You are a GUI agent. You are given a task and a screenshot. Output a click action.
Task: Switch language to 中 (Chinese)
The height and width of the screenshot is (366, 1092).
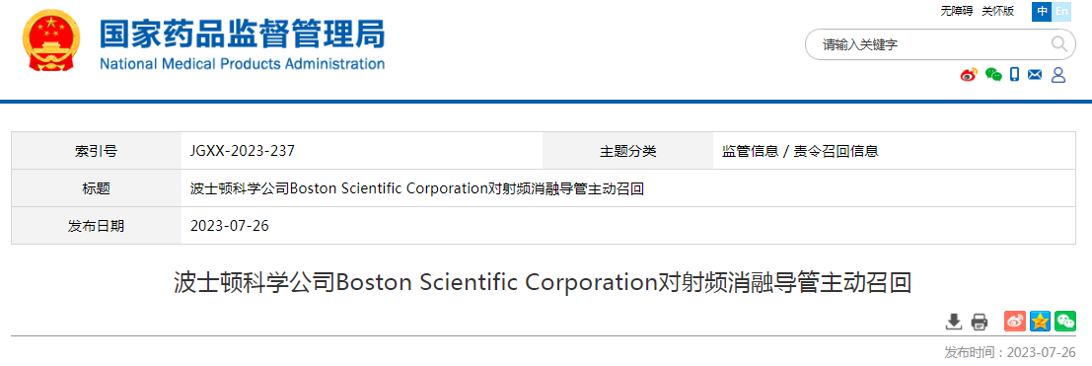coord(1042,11)
